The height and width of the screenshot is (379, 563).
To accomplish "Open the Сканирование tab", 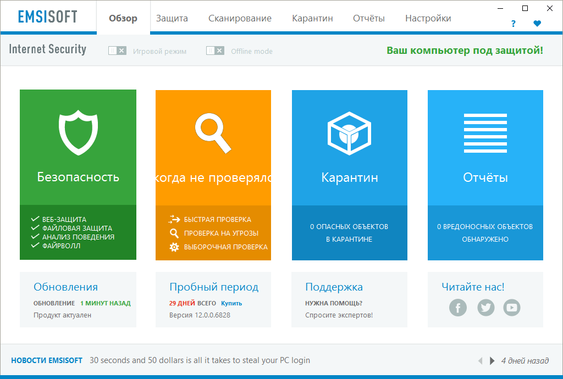I will click(x=240, y=18).
